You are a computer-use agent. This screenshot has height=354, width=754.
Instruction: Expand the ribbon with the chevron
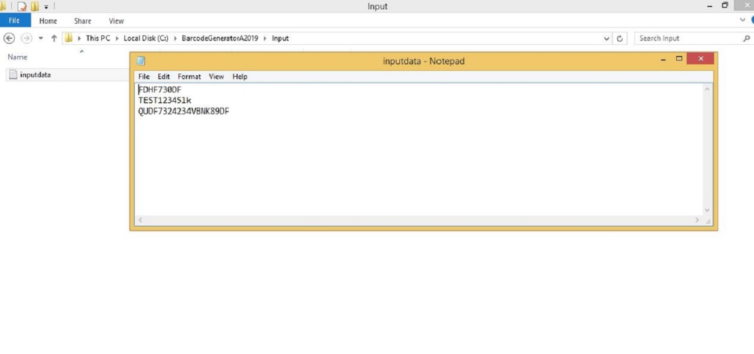[743, 20]
